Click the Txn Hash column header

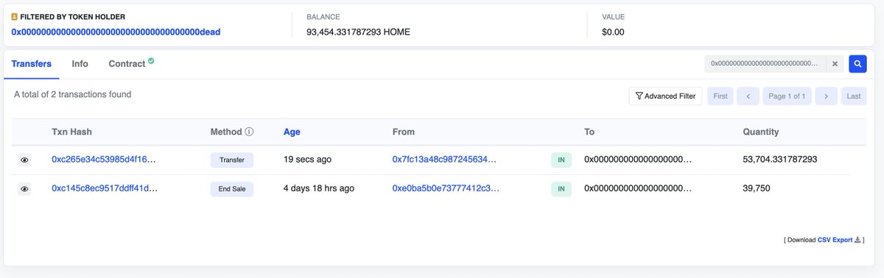(x=71, y=132)
